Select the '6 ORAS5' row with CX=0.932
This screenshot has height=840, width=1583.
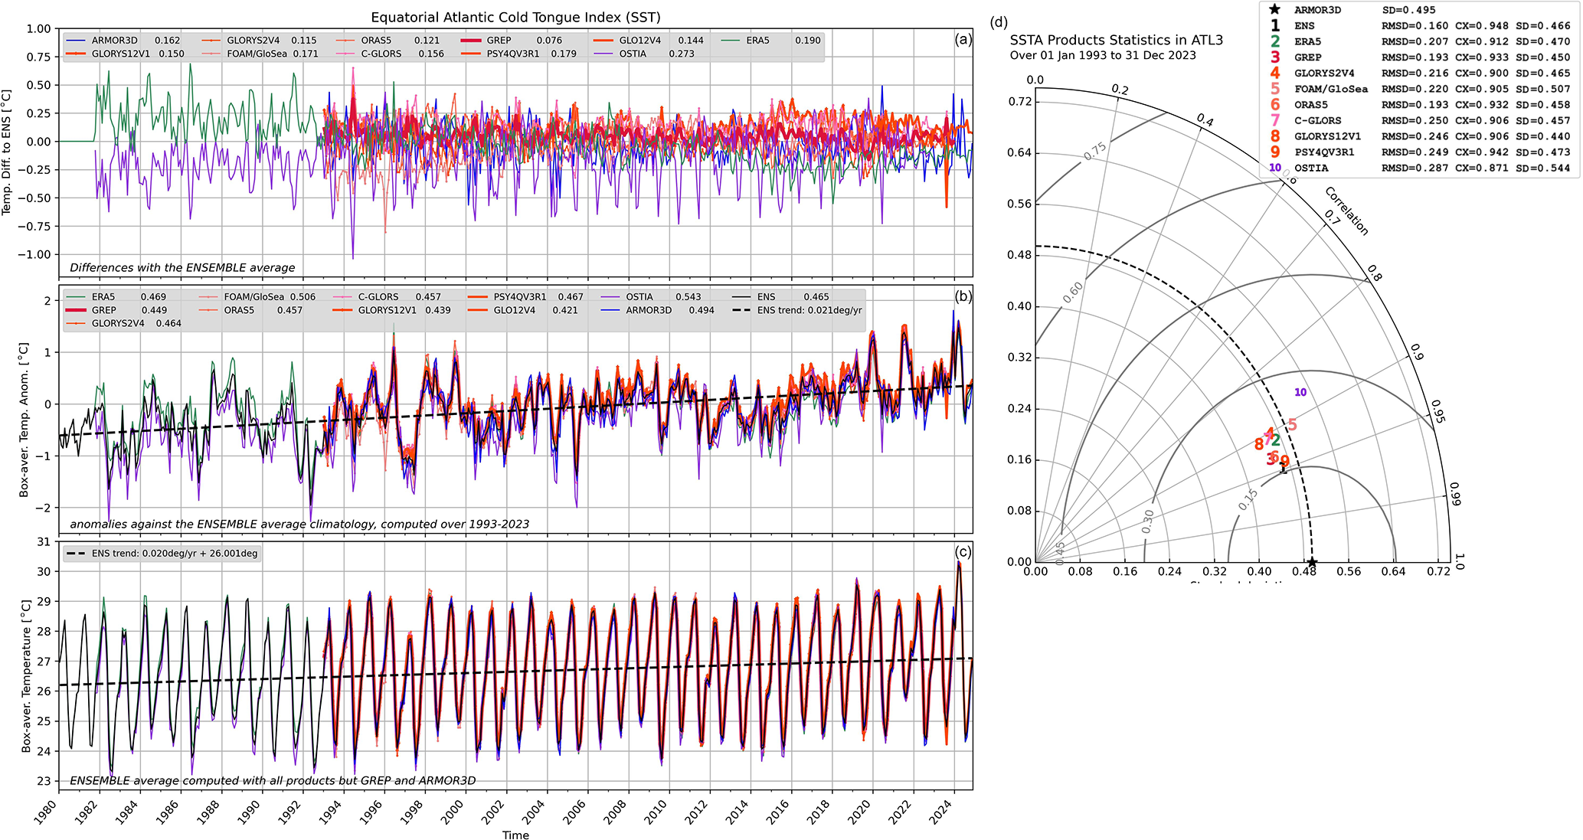point(1420,105)
